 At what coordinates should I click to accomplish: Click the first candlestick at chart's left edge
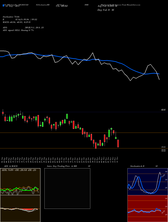tap(3, 113)
